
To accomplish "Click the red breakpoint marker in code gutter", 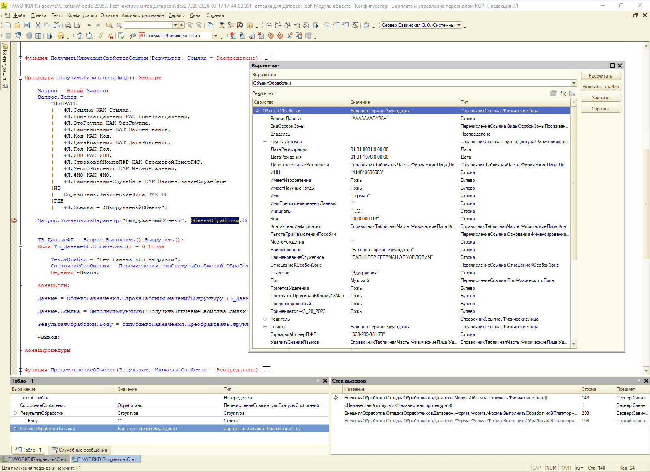I will (14, 220).
